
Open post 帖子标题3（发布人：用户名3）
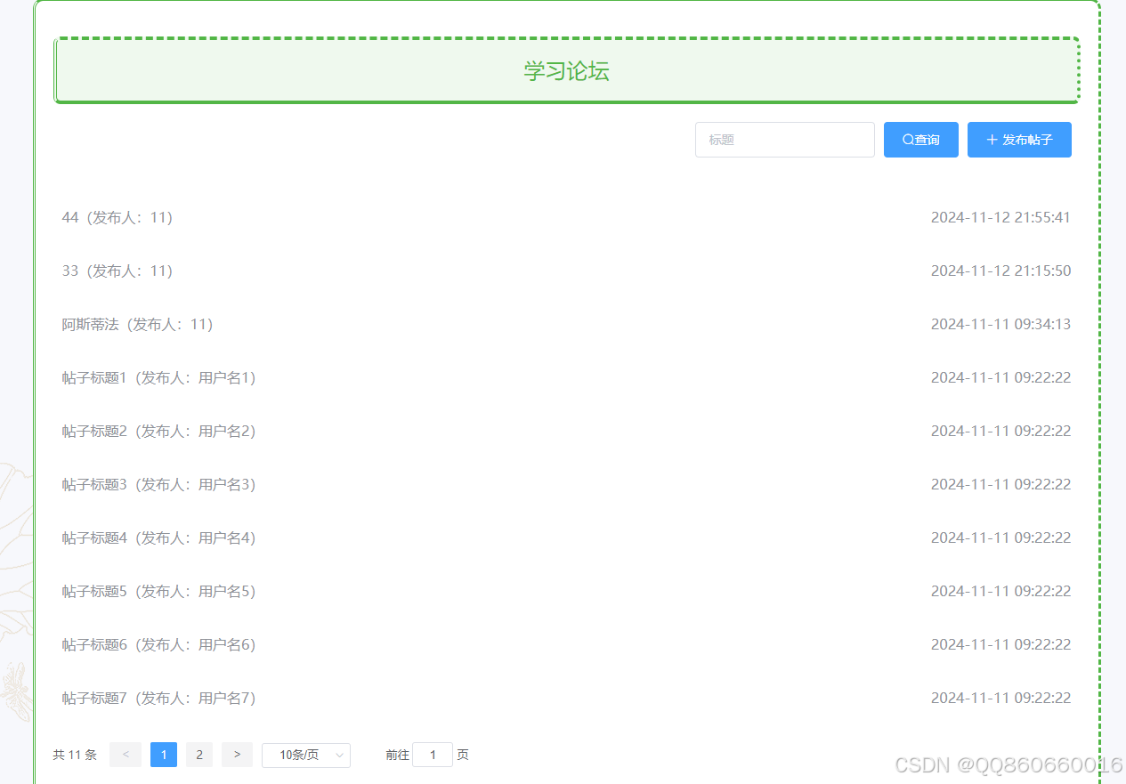point(158,484)
